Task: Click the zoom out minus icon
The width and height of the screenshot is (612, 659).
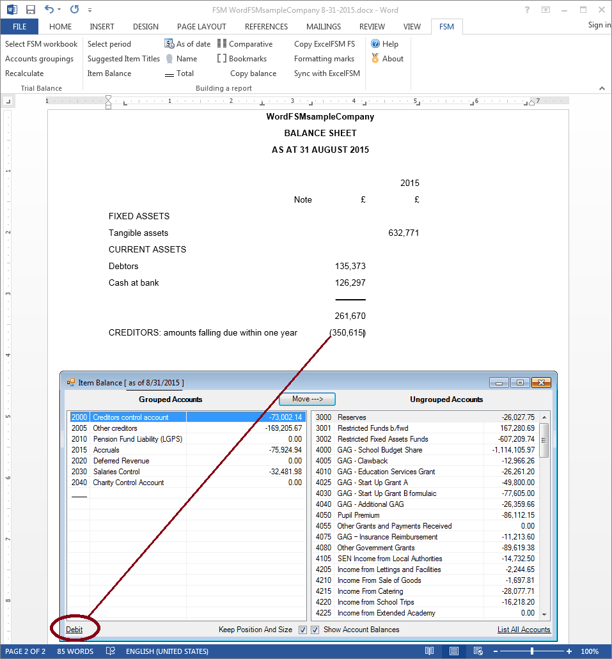Action: click(496, 651)
